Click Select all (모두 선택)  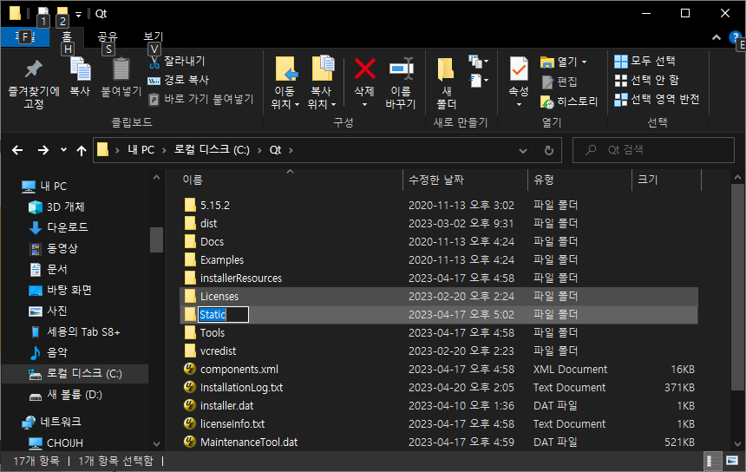645,61
